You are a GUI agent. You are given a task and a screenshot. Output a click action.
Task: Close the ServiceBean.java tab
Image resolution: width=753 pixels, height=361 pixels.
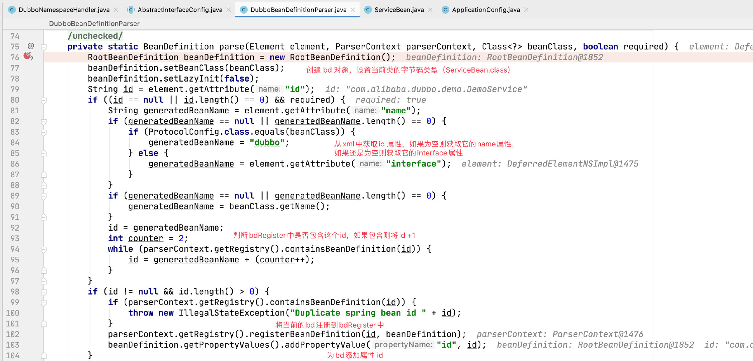coord(430,10)
